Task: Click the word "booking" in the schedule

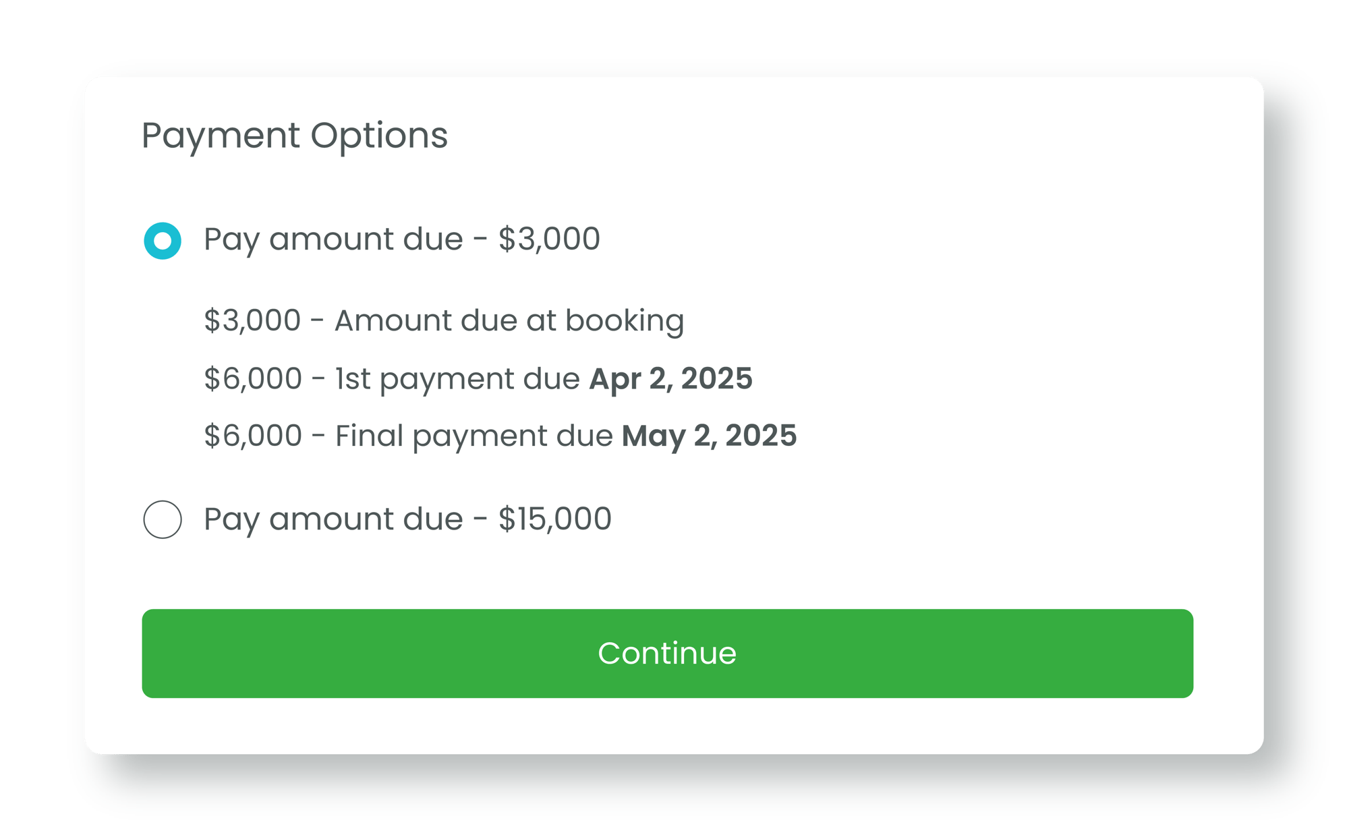Action: [x=625, y=320]
